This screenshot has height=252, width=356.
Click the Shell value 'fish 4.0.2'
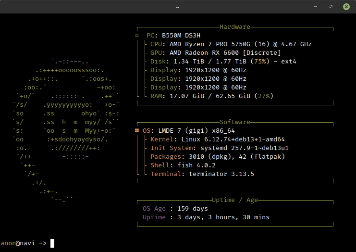coord(196,165)
